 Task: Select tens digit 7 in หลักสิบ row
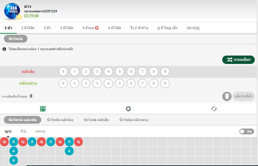142,71
